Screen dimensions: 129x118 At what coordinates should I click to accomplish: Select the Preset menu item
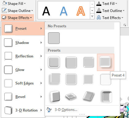pyautogui.click(x=23, y=29)
